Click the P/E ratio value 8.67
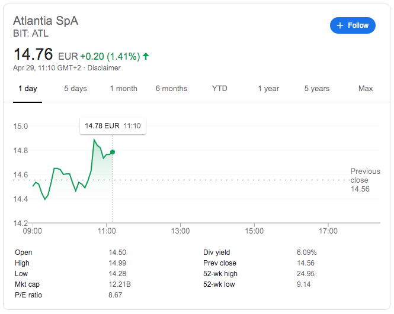The image size is (394, 314). point(116,295)
